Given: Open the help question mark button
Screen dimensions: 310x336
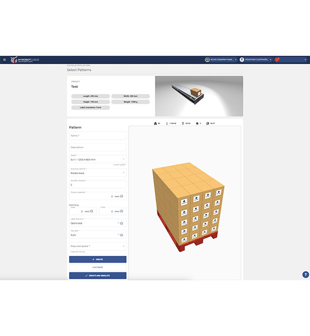Looking at the screenshot, I should click(x=305, y=274).
